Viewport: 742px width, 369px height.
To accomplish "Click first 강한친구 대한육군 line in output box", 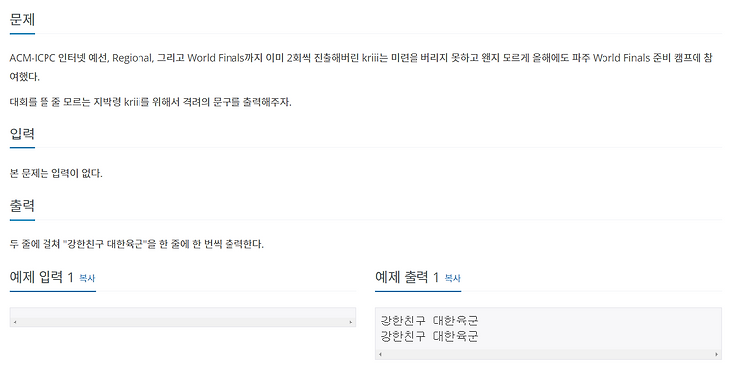I will (x=429, y=321).
